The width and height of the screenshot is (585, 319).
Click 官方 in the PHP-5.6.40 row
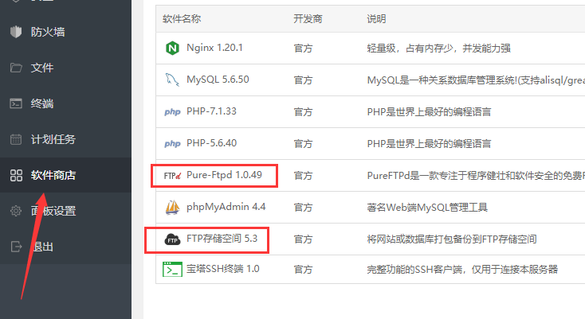(x=303, y=144)
